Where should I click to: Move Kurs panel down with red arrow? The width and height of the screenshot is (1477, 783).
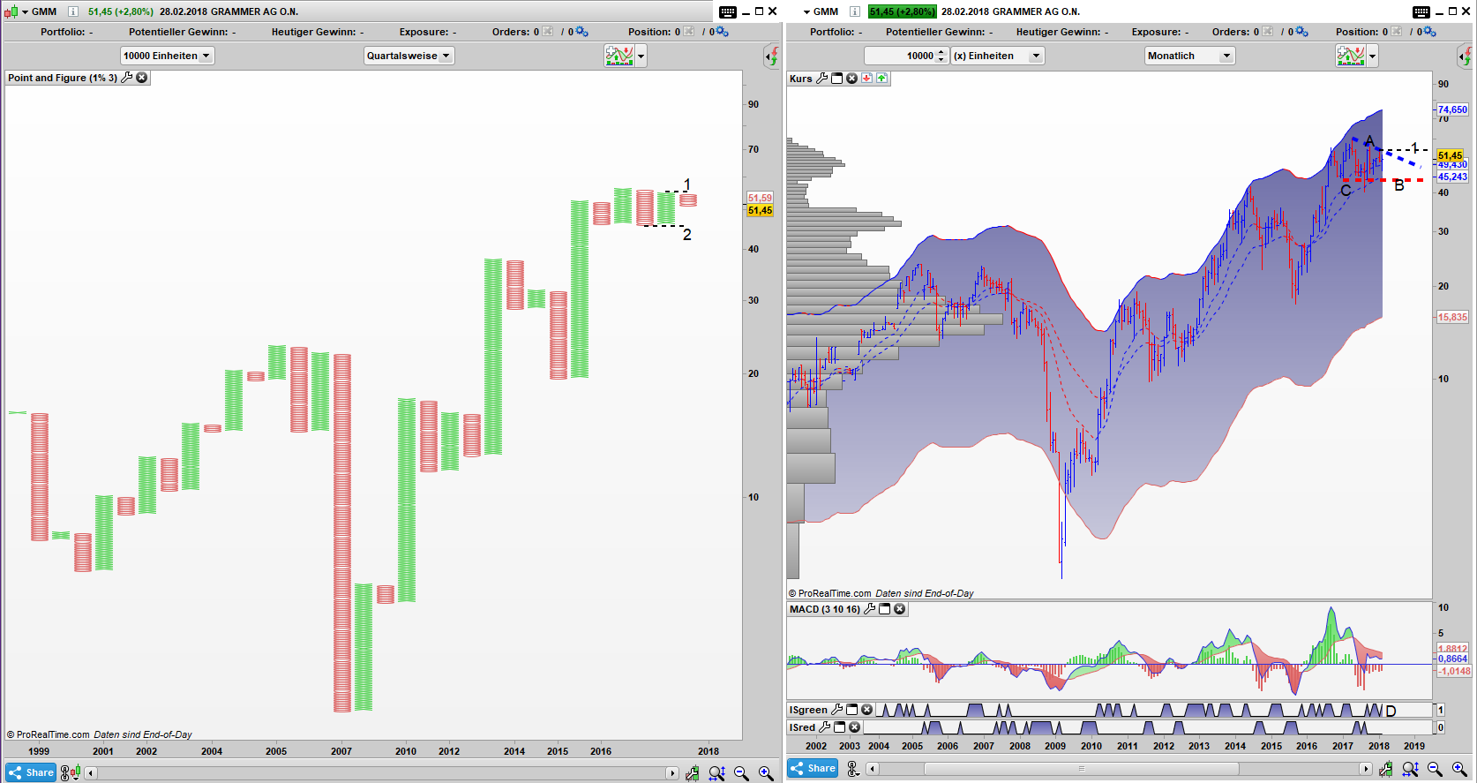point(866,79)
